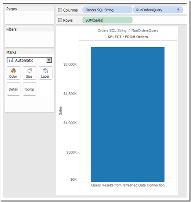The width and height of the screenshot is (191, 202).
Task: Click the $1,000K axis label
Action: pyautogui.click(x=70, y=123)
